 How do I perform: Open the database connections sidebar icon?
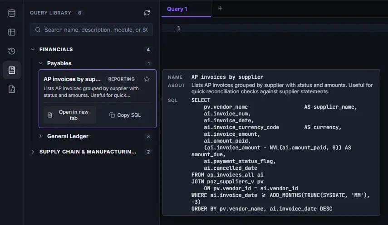tap(12, 13)
